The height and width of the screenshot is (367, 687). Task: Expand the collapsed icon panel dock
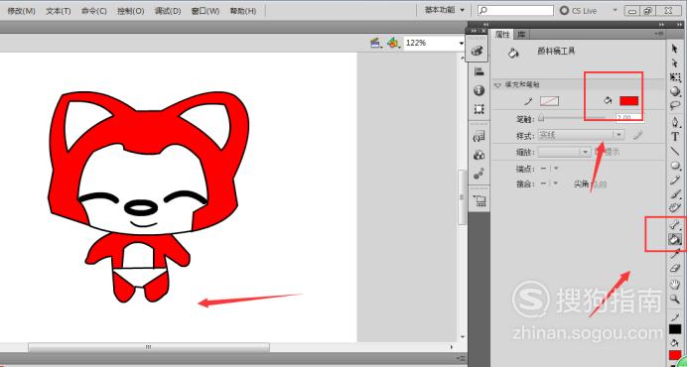485,25
